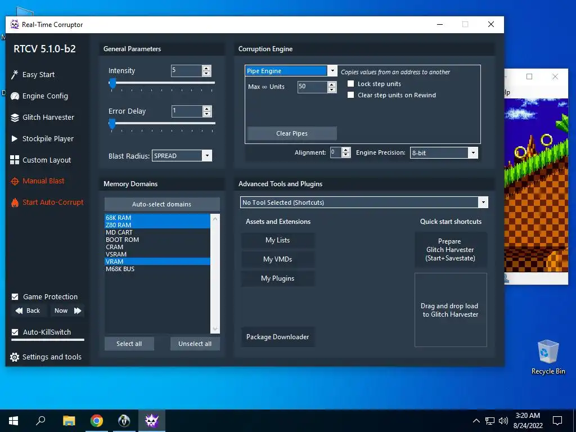This screenshot has width=576, height=432.
Task: Click the Game Protection Back rewind arrow
Action: (19, 310)
